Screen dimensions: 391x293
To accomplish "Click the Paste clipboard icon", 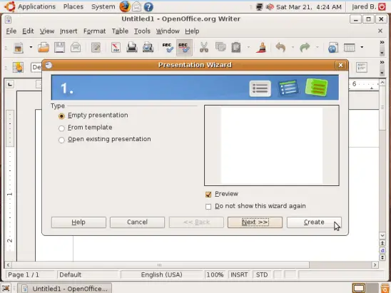I will [x=236, y=47].
